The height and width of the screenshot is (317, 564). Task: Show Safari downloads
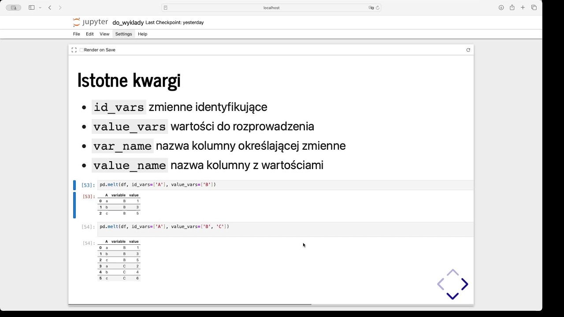pos(501,7)
